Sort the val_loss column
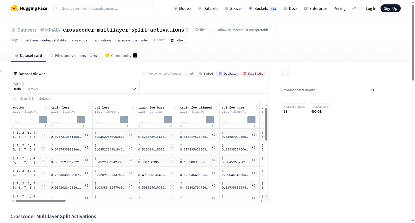Viewport: 415px width, 223px height. click(x=133, y=107)
